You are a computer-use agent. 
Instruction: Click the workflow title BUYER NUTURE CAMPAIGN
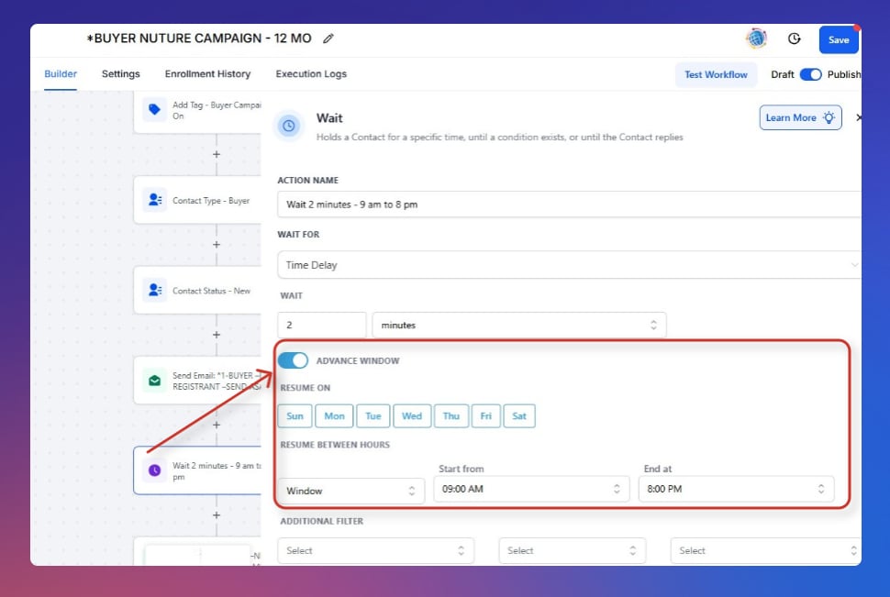tap(199, 39)
